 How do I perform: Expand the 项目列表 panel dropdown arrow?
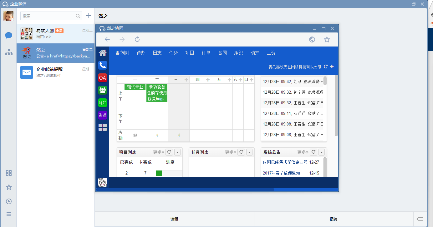(x=177, y=152)
